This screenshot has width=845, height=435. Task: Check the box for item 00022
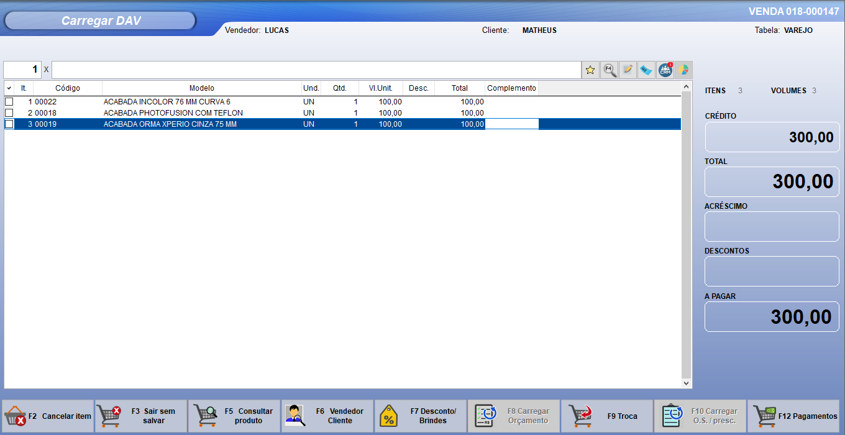(x=9, y=101)
